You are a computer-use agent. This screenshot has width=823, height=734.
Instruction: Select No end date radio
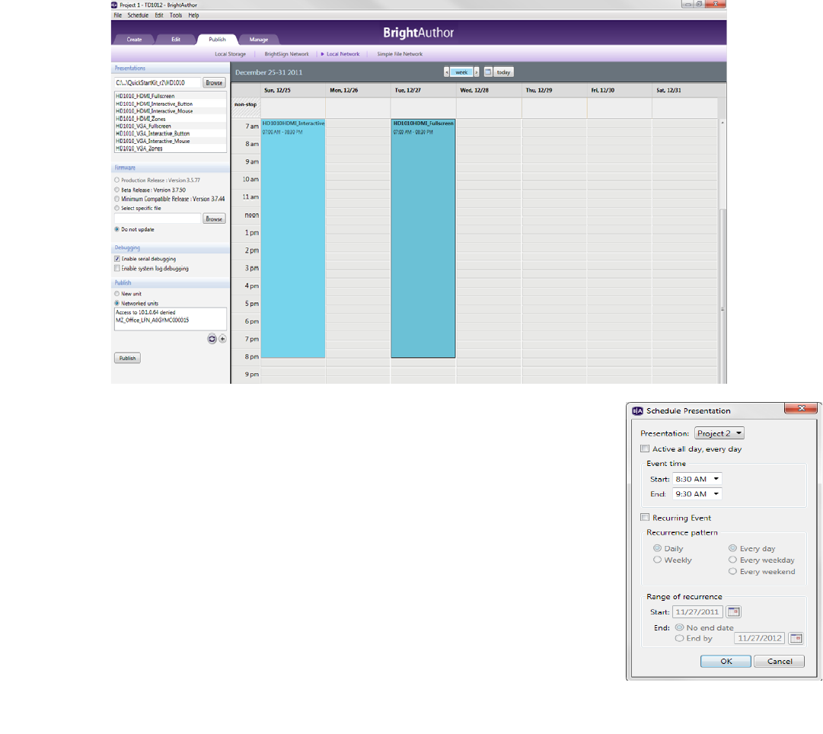click(x=679, y=627)
